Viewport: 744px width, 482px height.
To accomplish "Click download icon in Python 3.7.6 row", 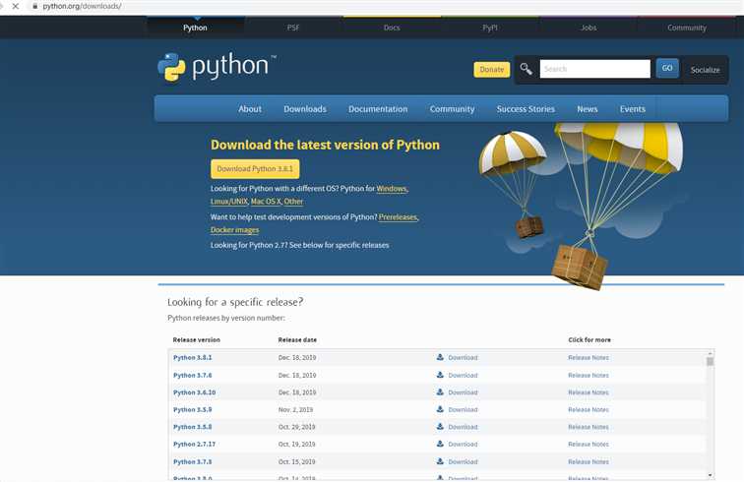I will tap(440, 375).
